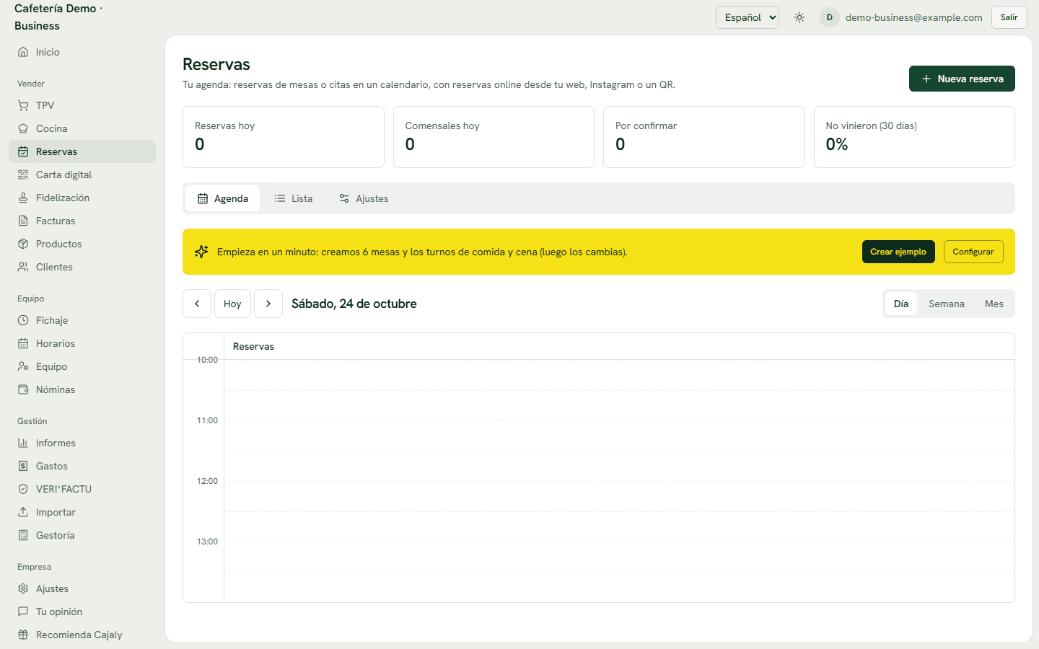Image resolution: width=1039 pixels, height=649 pixels.
Task: Jump to today with Hoy button
Action: pos(232,304)
